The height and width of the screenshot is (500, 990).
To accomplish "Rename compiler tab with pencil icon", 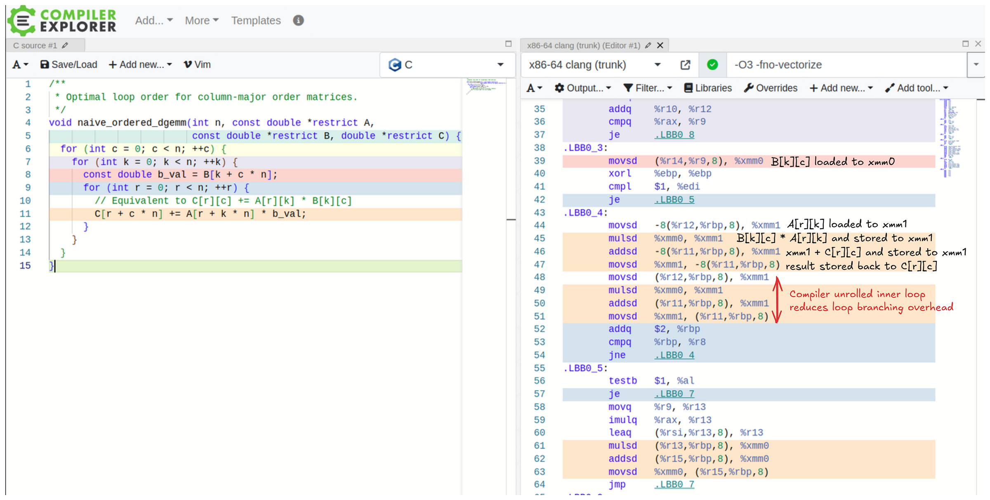I will point(648,45).
